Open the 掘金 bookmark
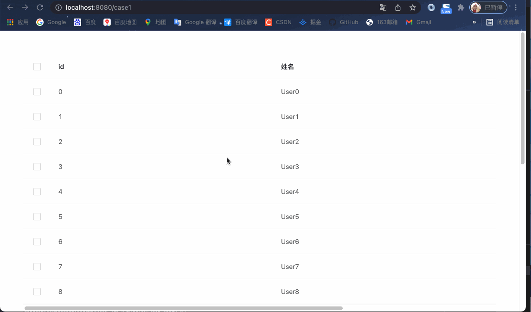The image size is (531, 312). pos(310,22)
